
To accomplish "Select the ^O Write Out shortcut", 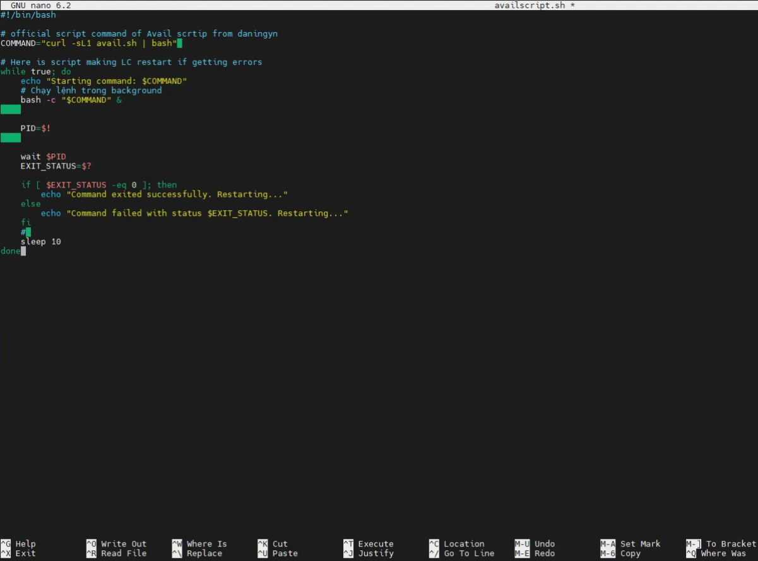I will point(117,544).
